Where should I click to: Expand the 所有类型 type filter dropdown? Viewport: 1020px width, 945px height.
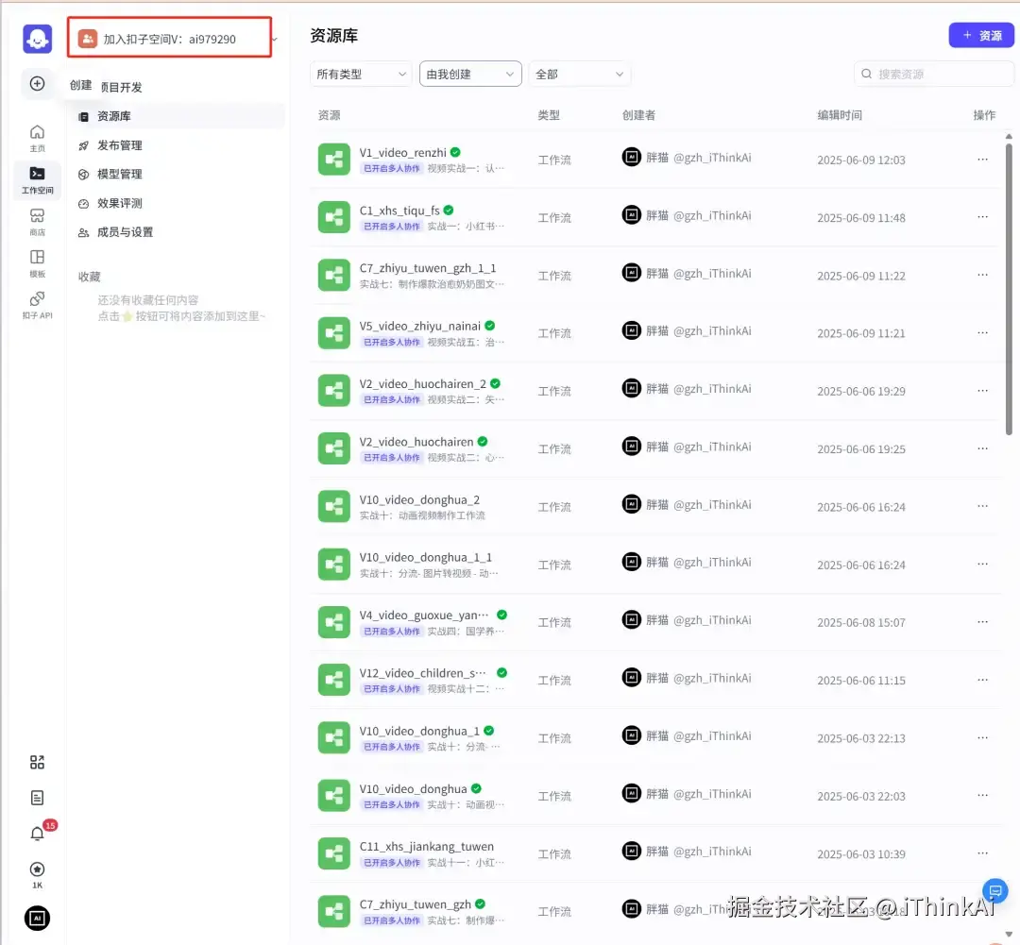[x=361, y=75]
